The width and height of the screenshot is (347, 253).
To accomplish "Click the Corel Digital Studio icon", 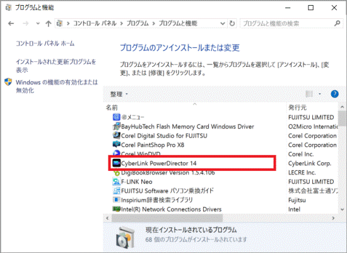I will click(x=117, y=135).
